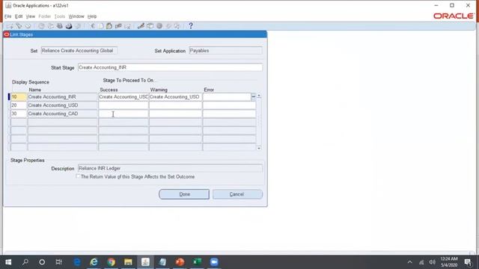The height and width of the screenshot is (269, 479).
Task: Click the New record toolbar icon
Action: click(x=10, y=26)
